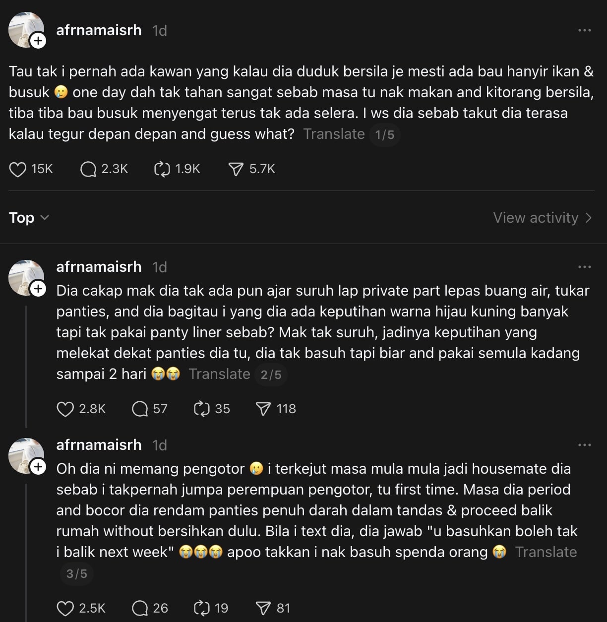Screen dimensions: 607x622
Task: Open replies on the main post showing 2.3K
Action: (88, 169)
